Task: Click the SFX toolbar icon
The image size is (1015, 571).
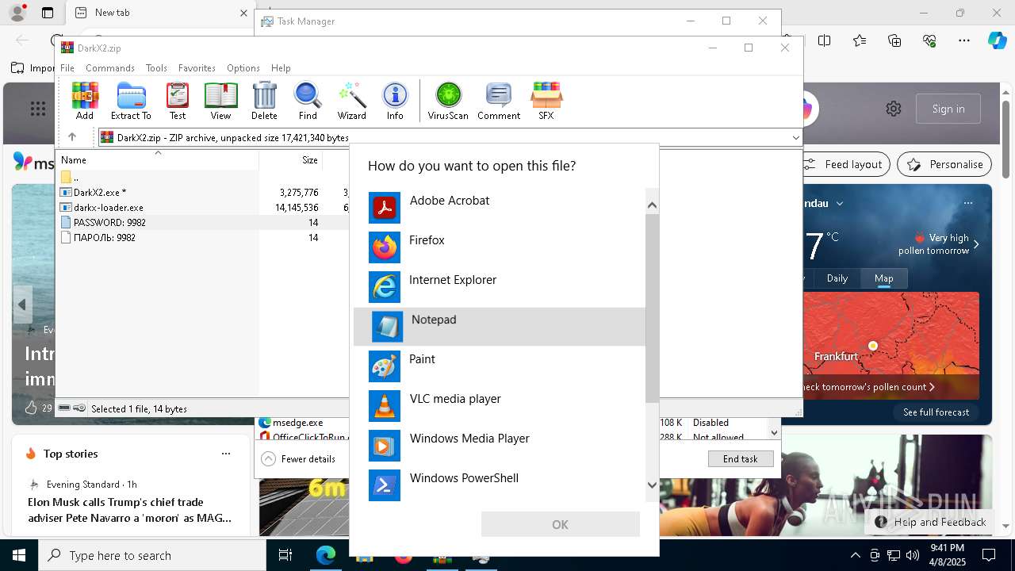Action: [546, 101]
